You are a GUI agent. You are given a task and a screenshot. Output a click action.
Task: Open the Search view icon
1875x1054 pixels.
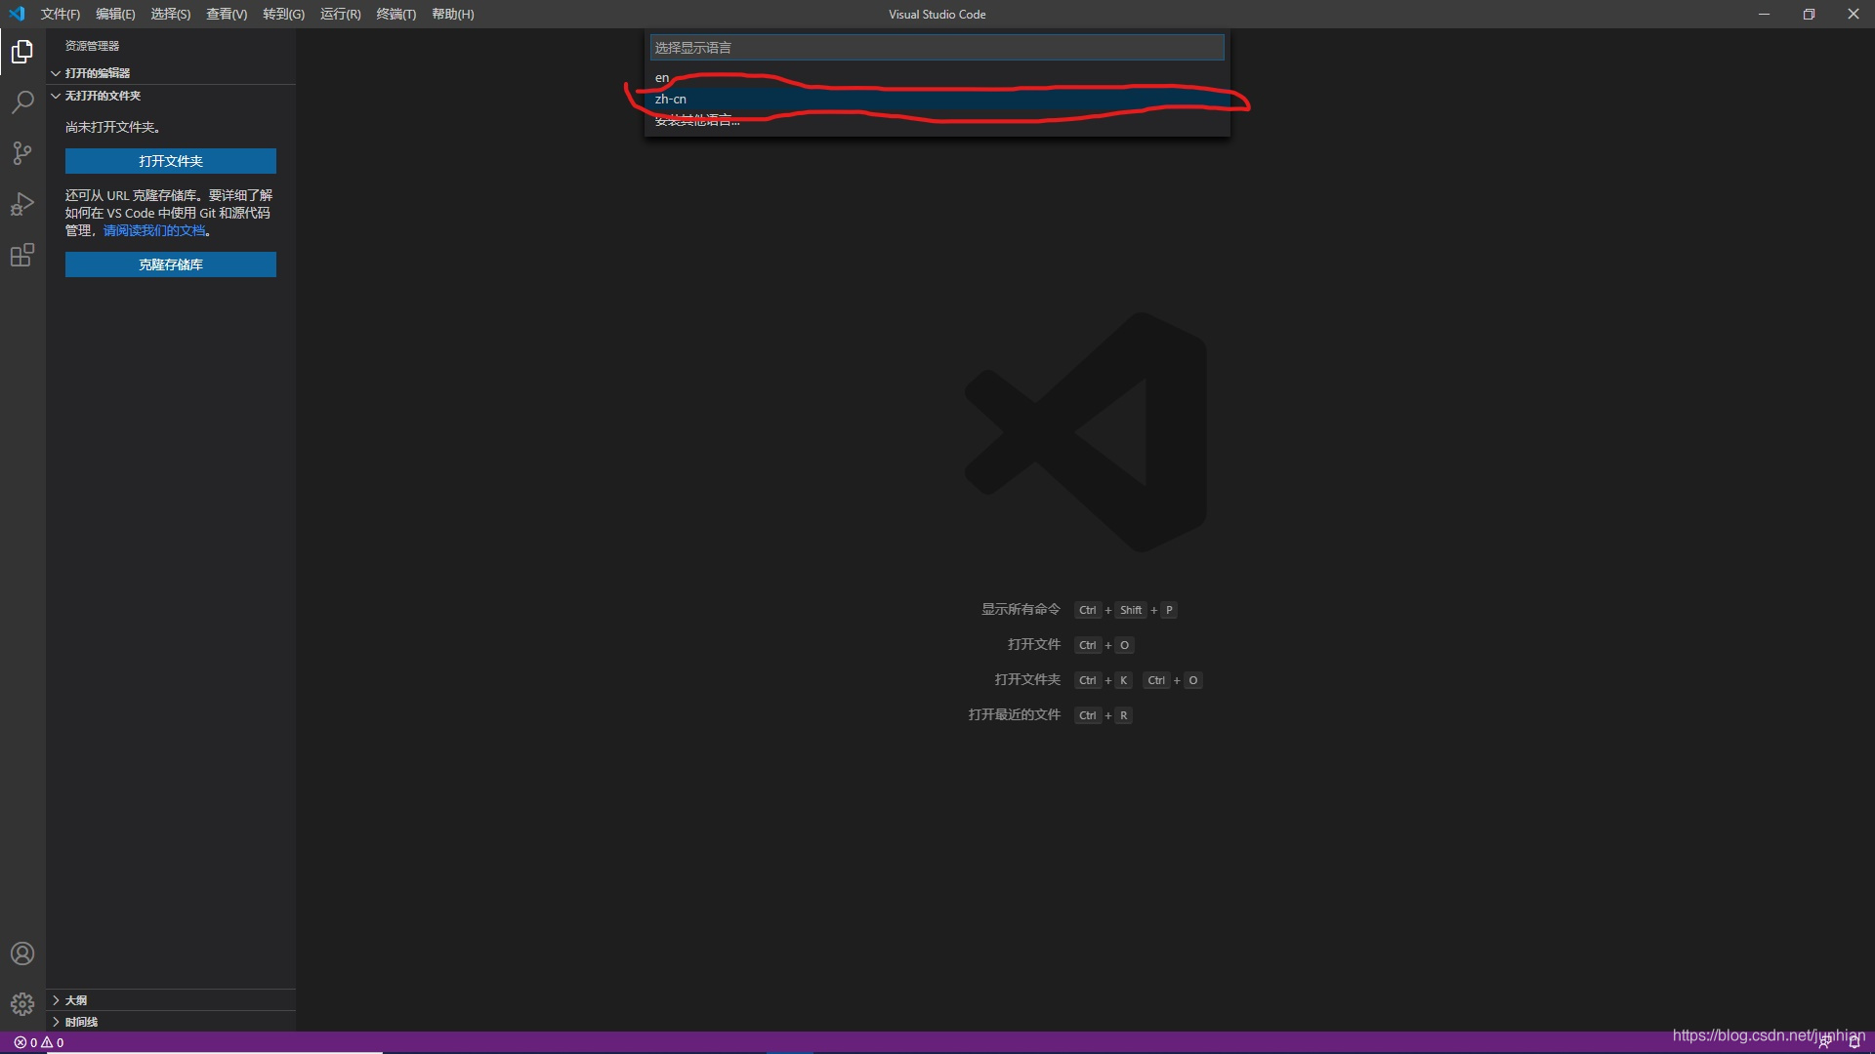tap(22, 102)
